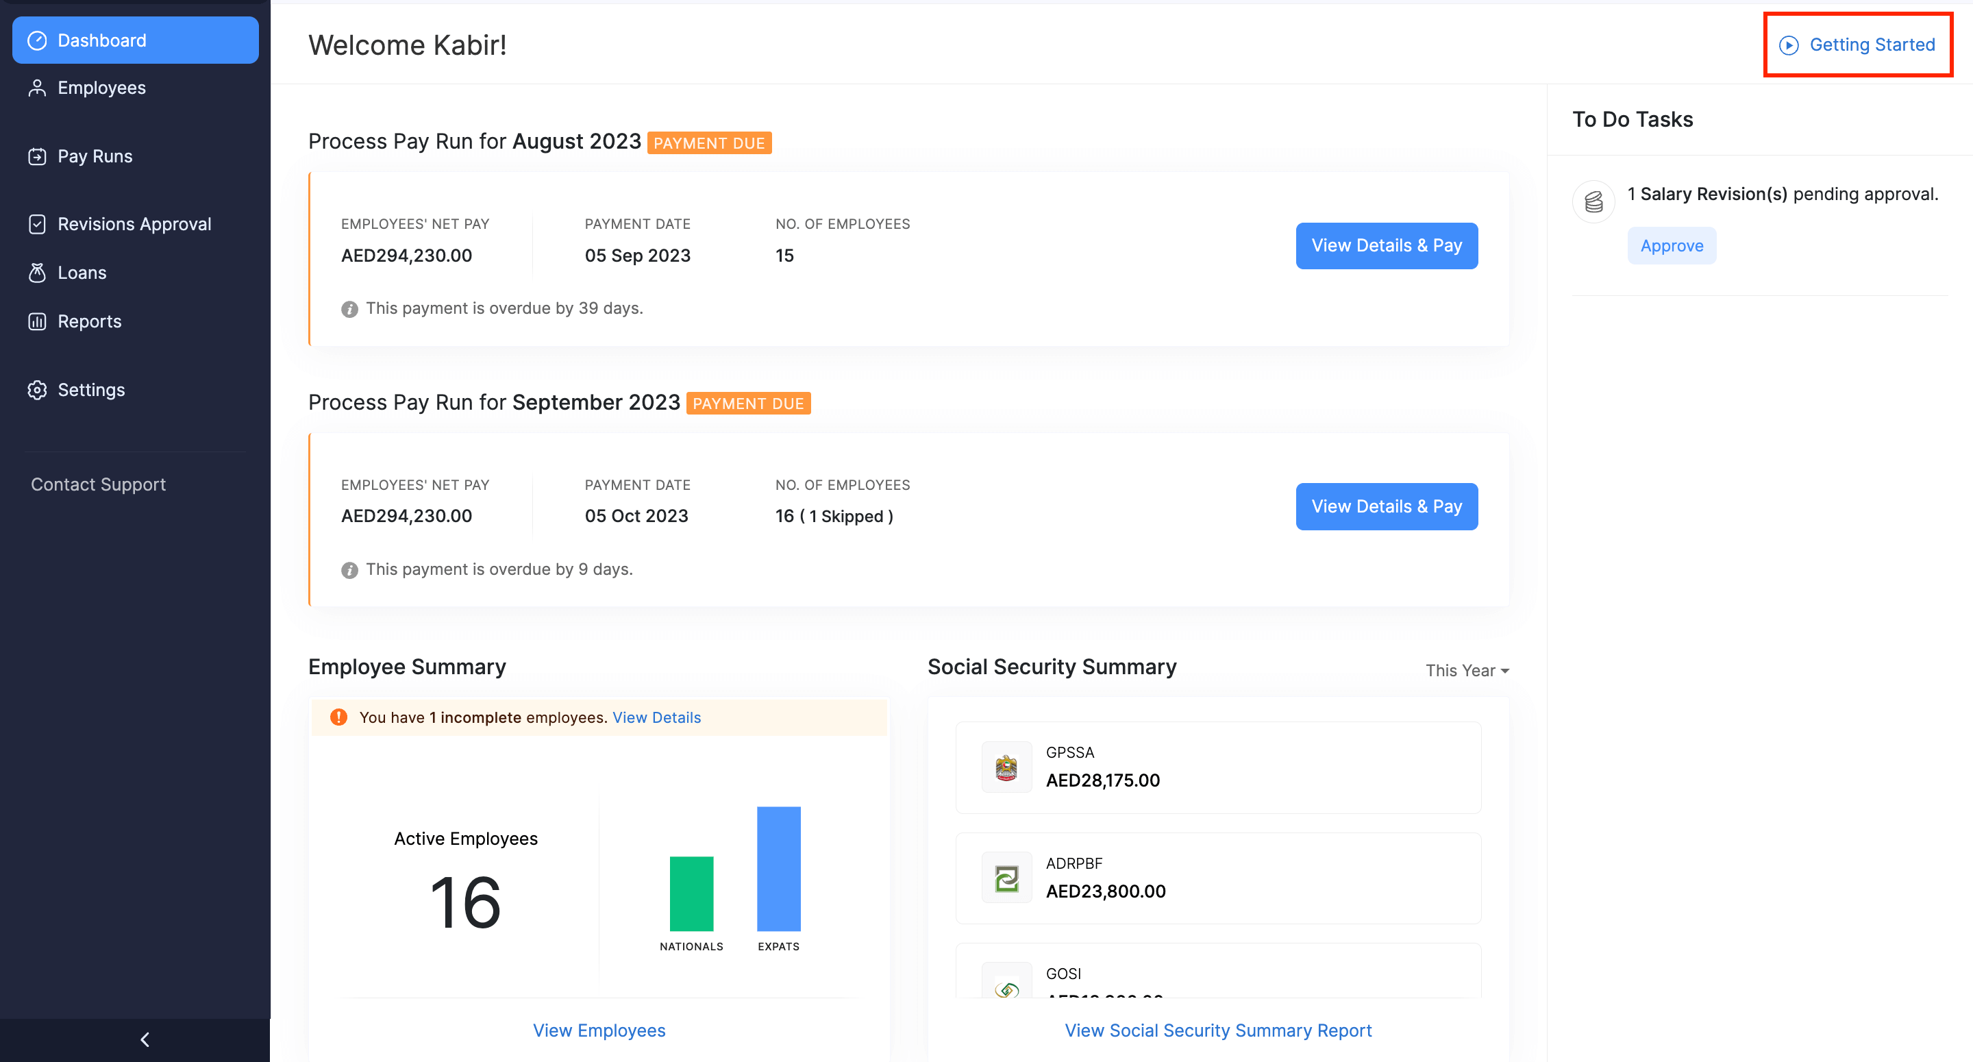
Task: Open the Pay Runs menu item
Action: (95, 156)
